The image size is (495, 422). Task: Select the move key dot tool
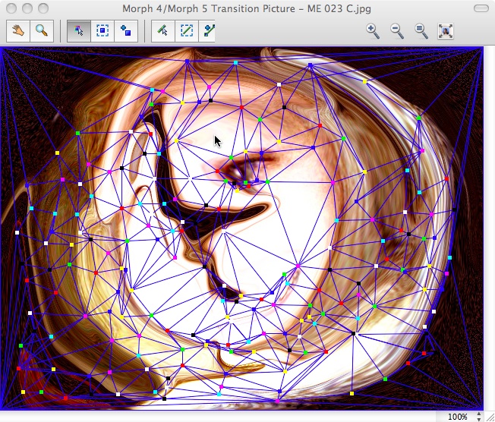tap(79, 30)
